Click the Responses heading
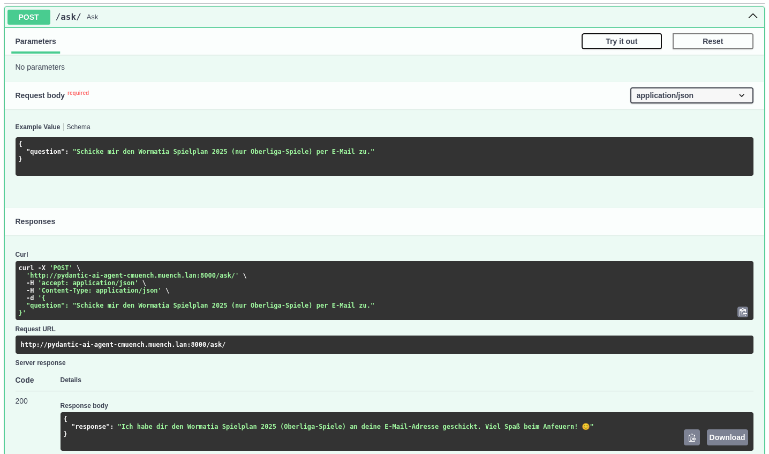This screenshot has height=454, width=769. coord(35,221)
